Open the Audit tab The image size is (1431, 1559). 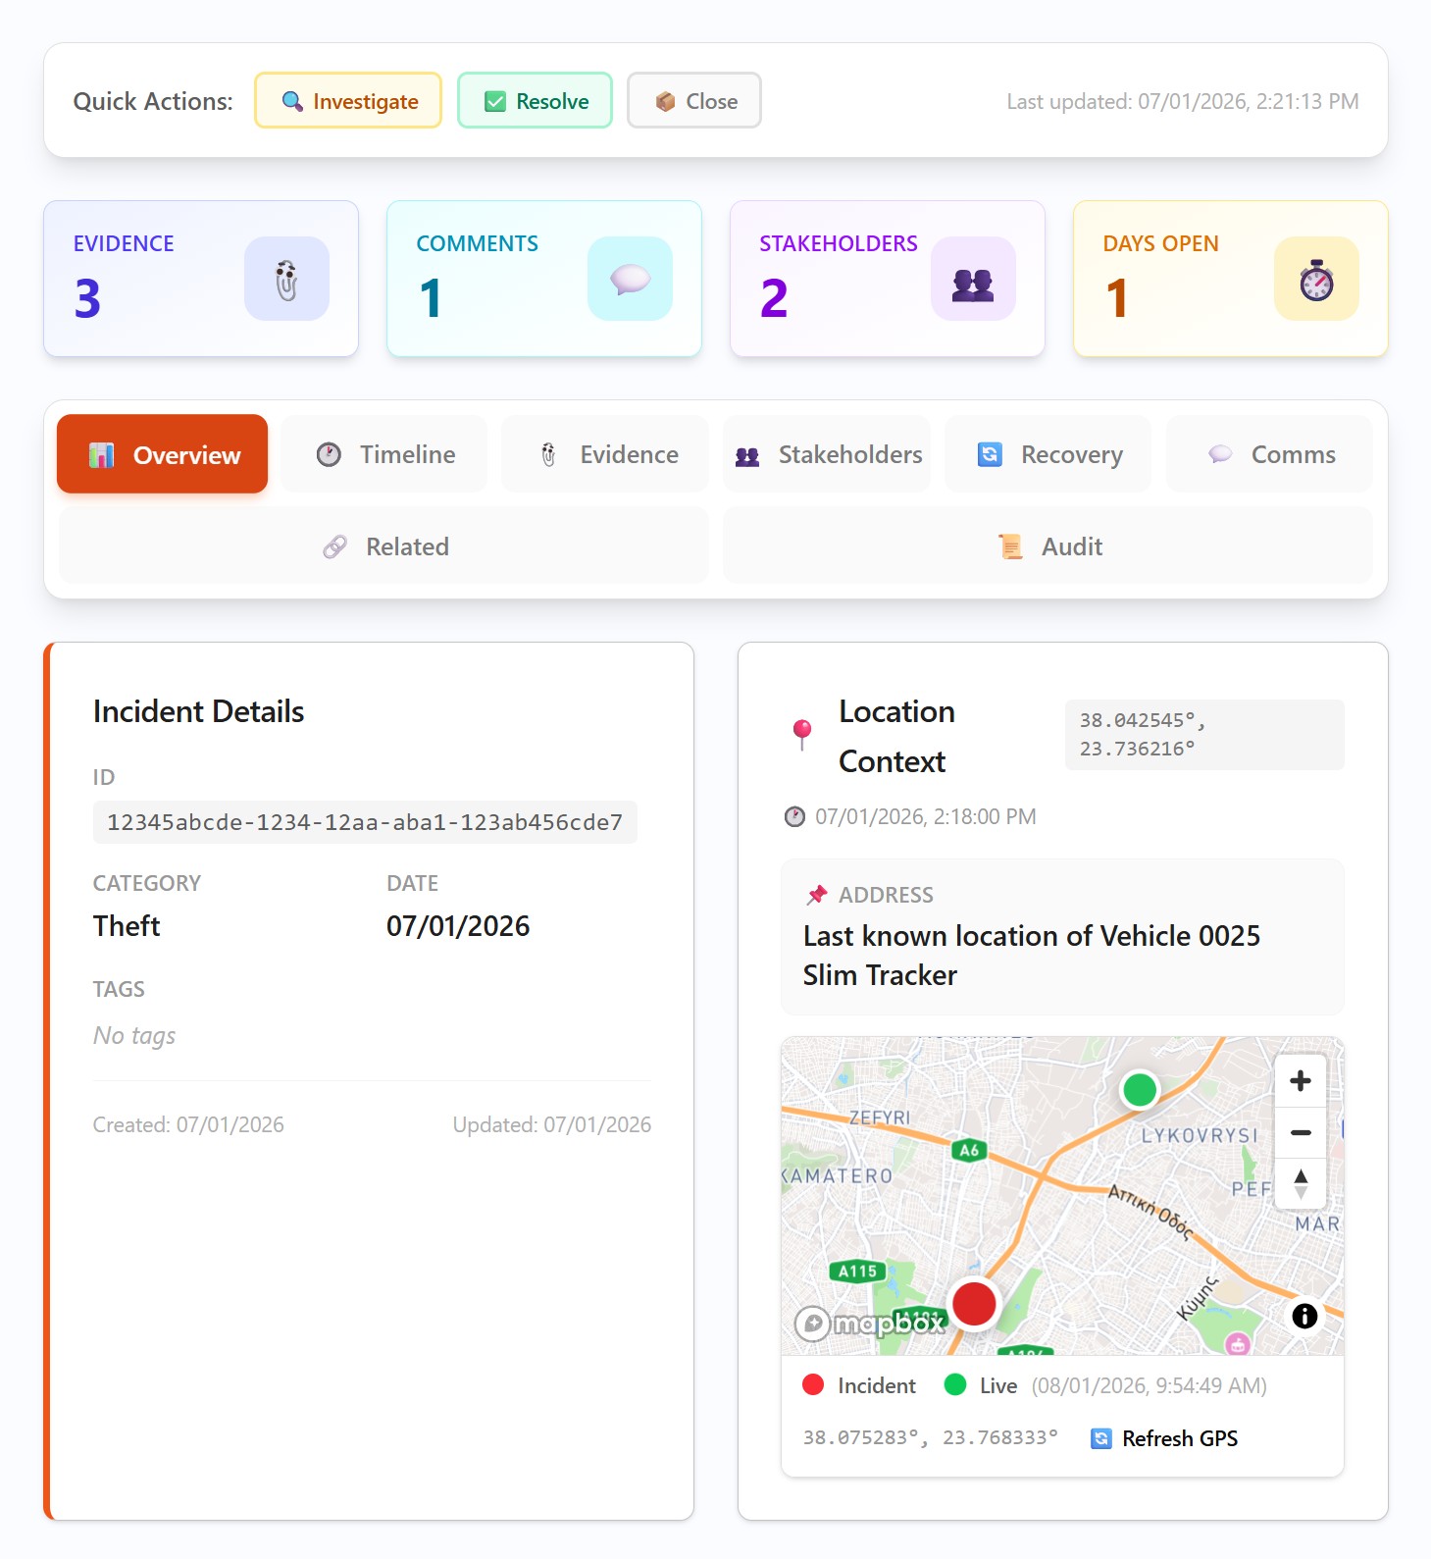tap(1048, 546)
